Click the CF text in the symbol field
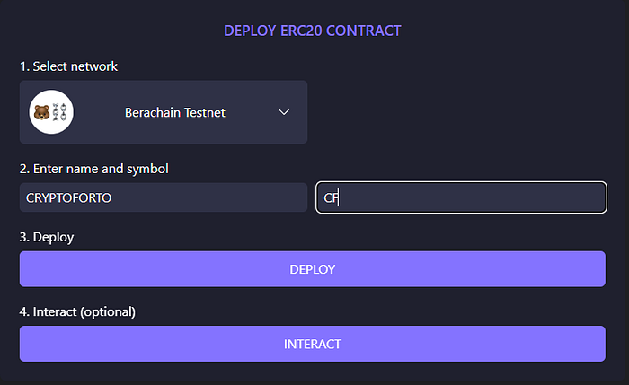This screenshot has width=629, height=385. (330, 197)
